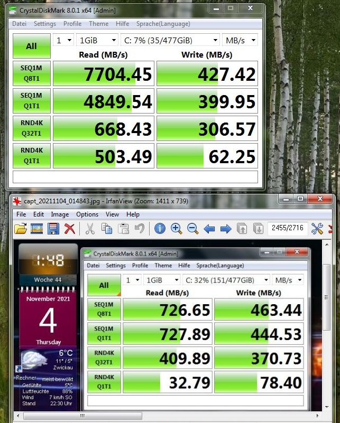Select write result 306.57
Viewport: 340px width, 423px height.
pos(207,128)
